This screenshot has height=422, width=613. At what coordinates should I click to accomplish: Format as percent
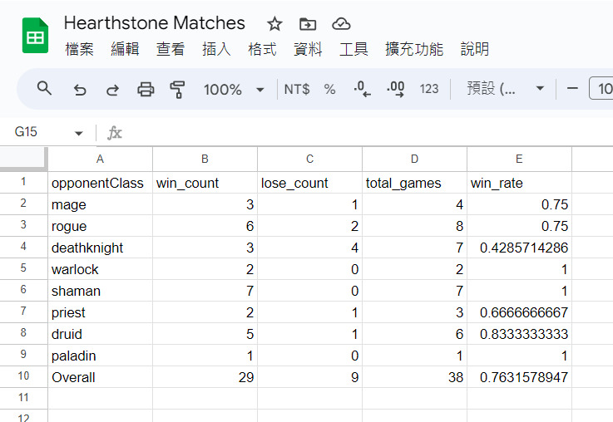(x=329, y=90)
